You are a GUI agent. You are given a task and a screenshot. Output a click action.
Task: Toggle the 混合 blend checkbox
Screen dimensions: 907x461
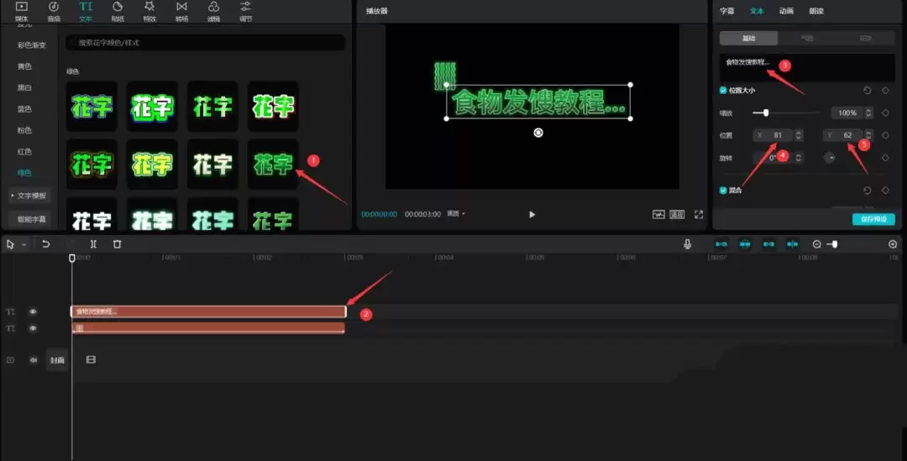pyautogui.click(x=723, y=191)
